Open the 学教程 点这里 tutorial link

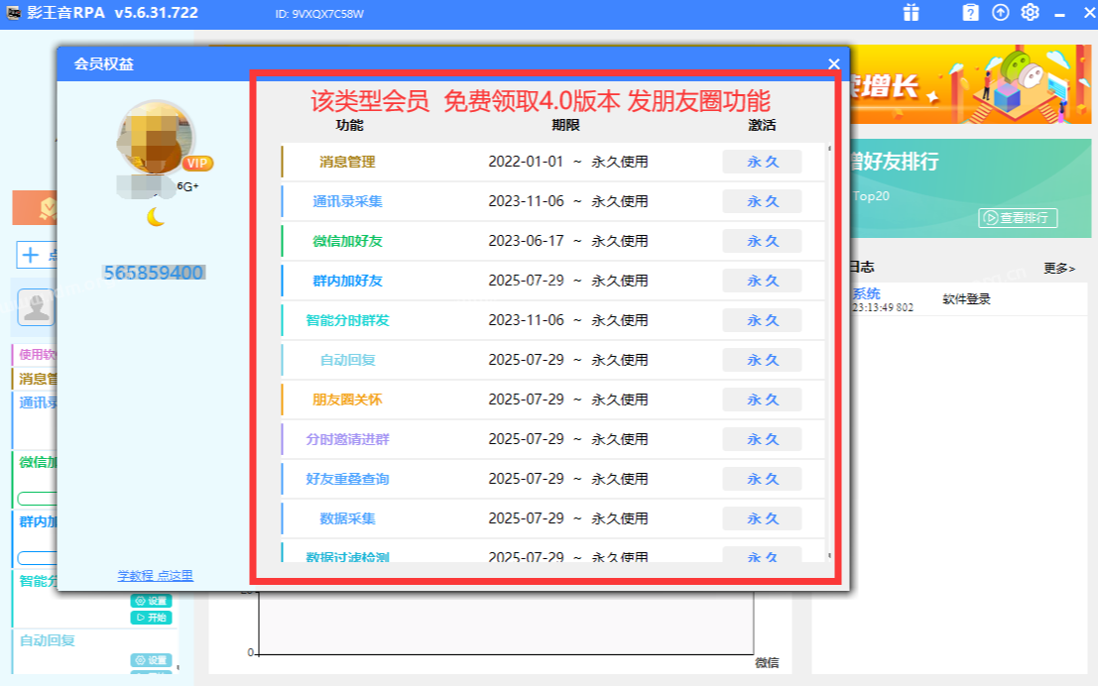[155, 575]
